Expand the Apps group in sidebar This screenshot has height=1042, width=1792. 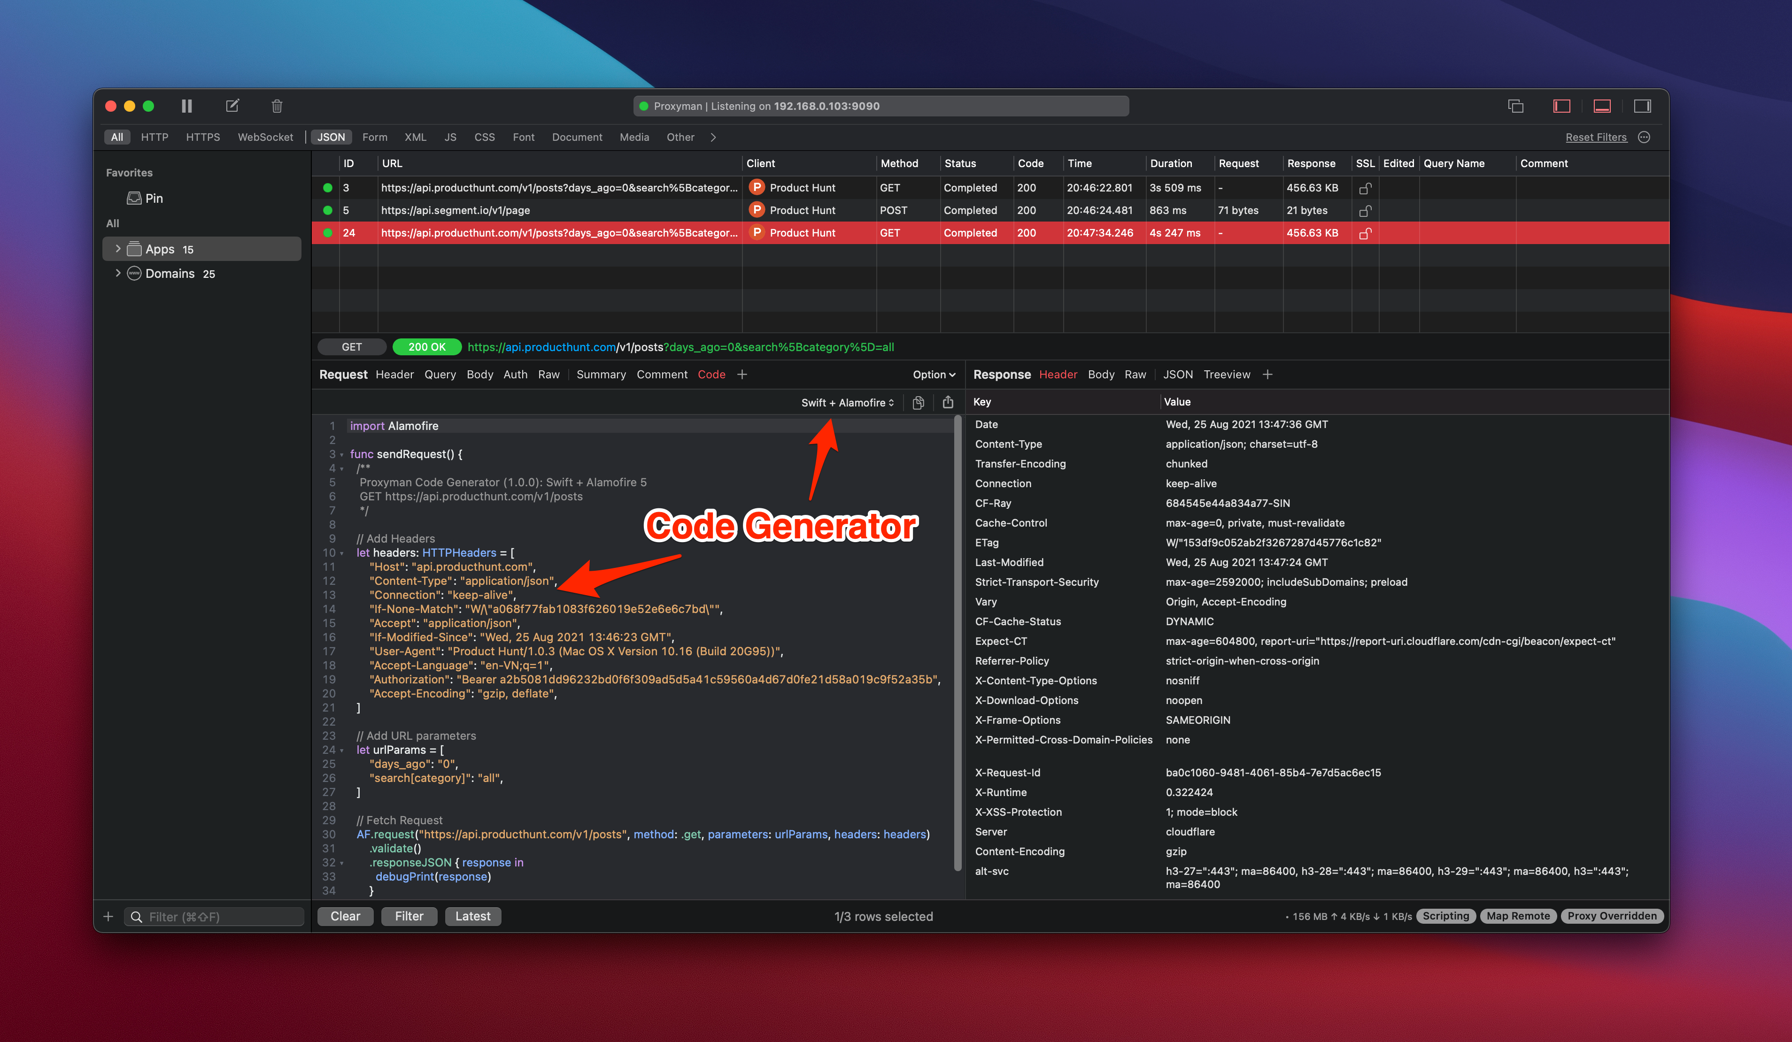click(118, 249)
